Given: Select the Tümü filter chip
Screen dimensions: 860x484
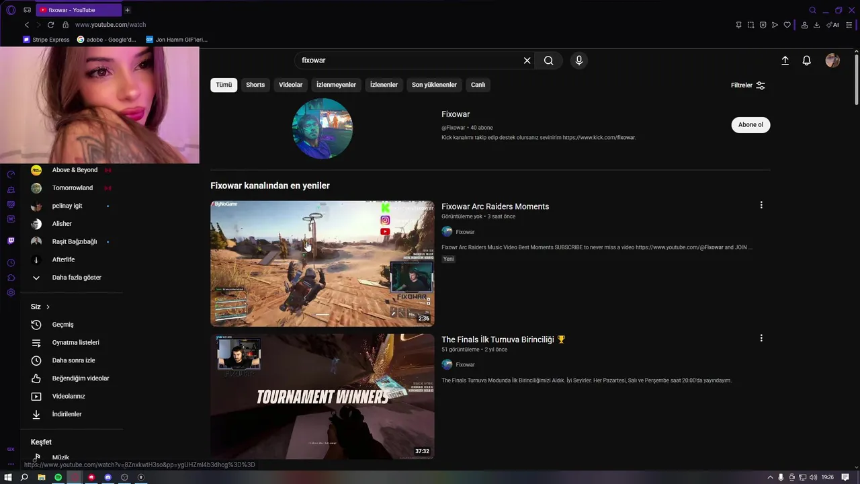Looking at the screenshot, I should 224,85.
